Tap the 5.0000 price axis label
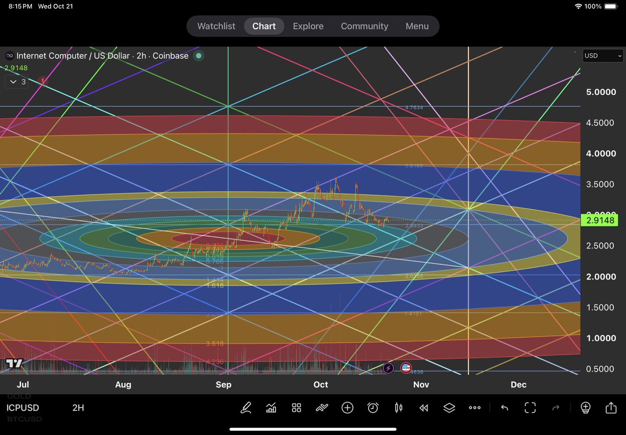 point(601,92)
